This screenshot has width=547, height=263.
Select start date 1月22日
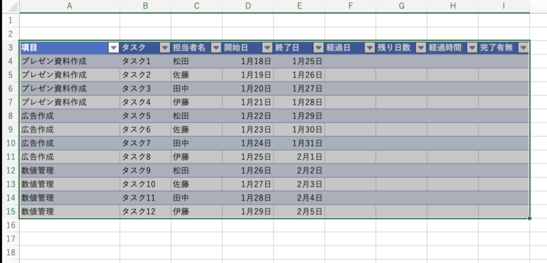point(248,115)
